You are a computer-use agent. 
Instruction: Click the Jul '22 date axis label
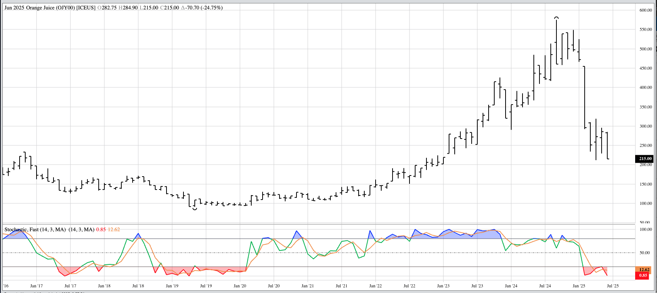point(409,286)
